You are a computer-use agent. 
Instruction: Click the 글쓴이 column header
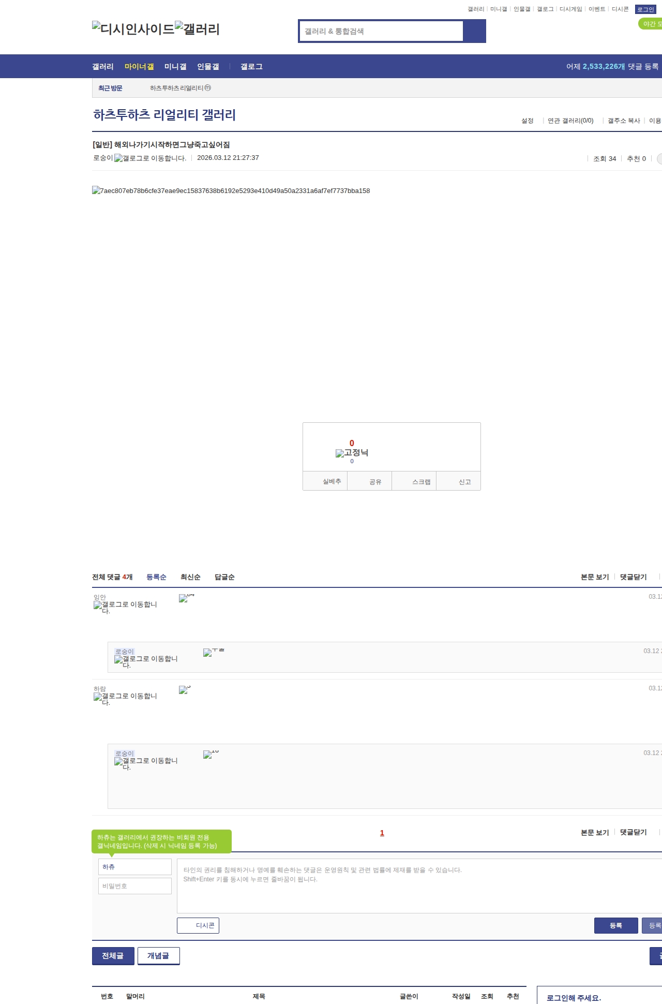click(x=409, y=996)
